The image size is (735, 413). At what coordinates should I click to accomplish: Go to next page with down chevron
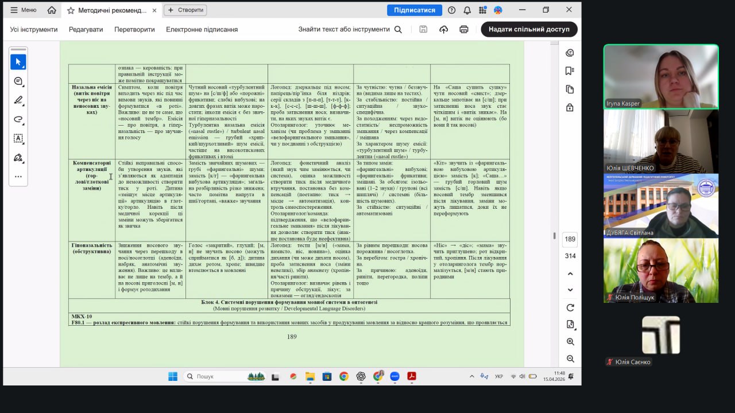pos(570,290)
